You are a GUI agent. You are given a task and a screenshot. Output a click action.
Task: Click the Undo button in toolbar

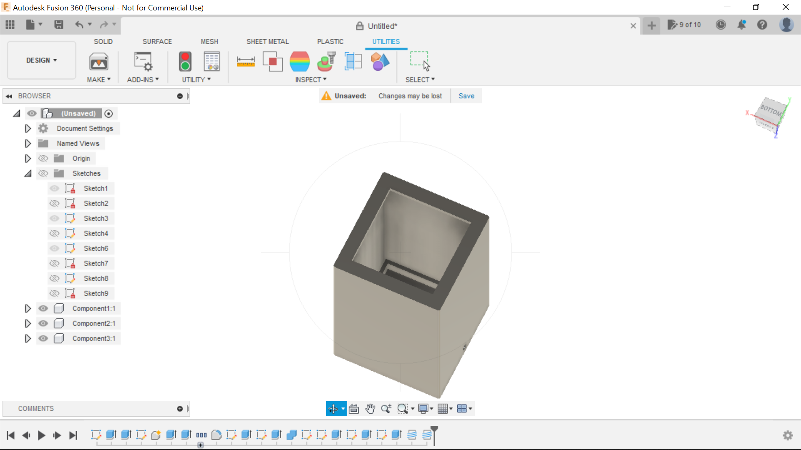[x=79, y=24]
